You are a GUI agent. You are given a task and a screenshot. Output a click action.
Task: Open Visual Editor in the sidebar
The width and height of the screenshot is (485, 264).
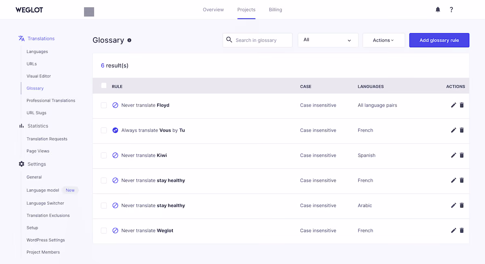tap(39, 76)
